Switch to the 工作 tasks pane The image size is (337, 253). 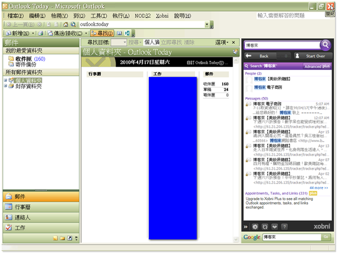click(41, 228)
